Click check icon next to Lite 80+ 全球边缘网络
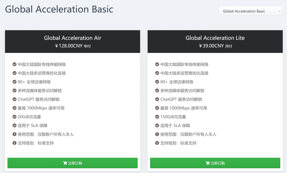 pyautogui.click(x=157, y=82)
